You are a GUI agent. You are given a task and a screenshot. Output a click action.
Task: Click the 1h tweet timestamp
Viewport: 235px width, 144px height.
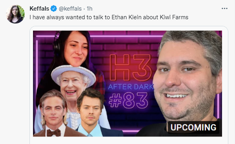pyautogui.click(x=90, y=9)
